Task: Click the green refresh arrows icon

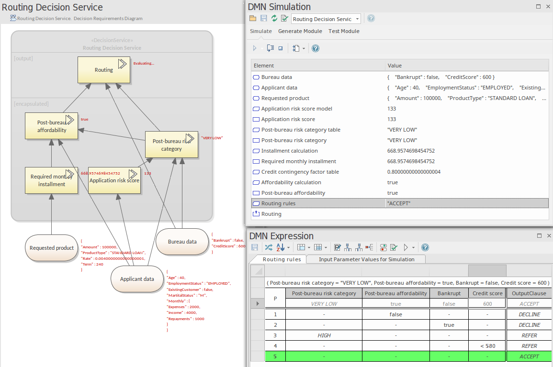Action: tap(274, 19)
